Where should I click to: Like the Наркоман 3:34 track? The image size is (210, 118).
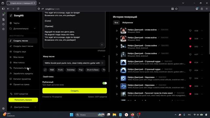(190, 78)
